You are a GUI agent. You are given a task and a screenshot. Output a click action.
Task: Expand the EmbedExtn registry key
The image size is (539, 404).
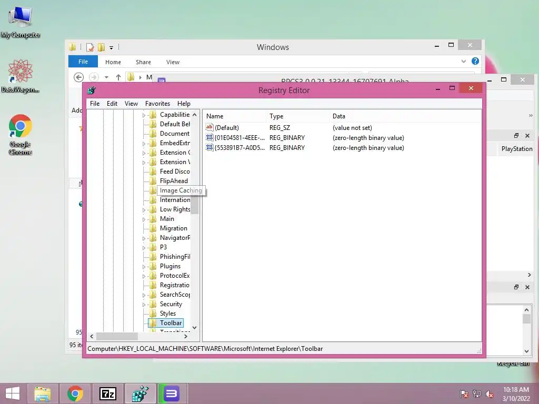point(144,143)
